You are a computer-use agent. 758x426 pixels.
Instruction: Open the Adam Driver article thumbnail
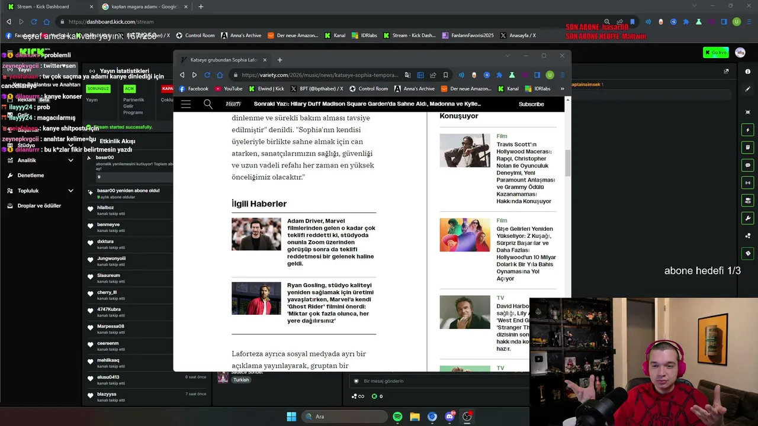[256, 234]
